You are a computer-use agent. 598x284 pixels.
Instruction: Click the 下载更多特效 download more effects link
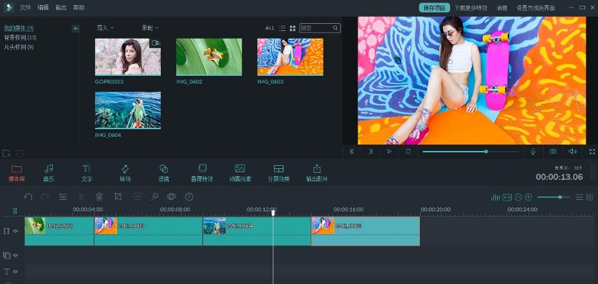[x=471, y=8]
